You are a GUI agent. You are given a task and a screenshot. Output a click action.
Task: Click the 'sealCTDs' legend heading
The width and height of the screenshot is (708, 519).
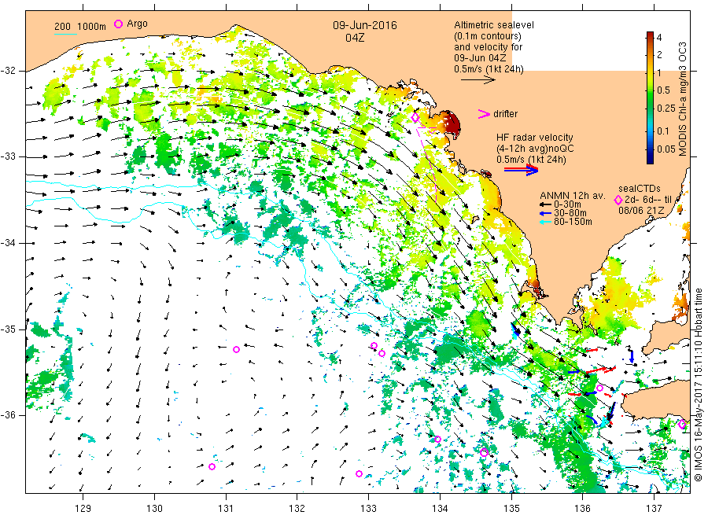[x=640, y=189]
